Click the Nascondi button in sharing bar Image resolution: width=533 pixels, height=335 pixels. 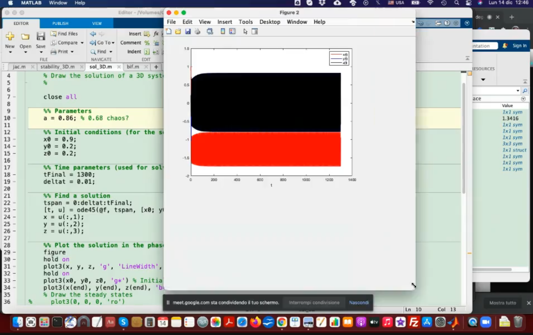pos(359,303)
